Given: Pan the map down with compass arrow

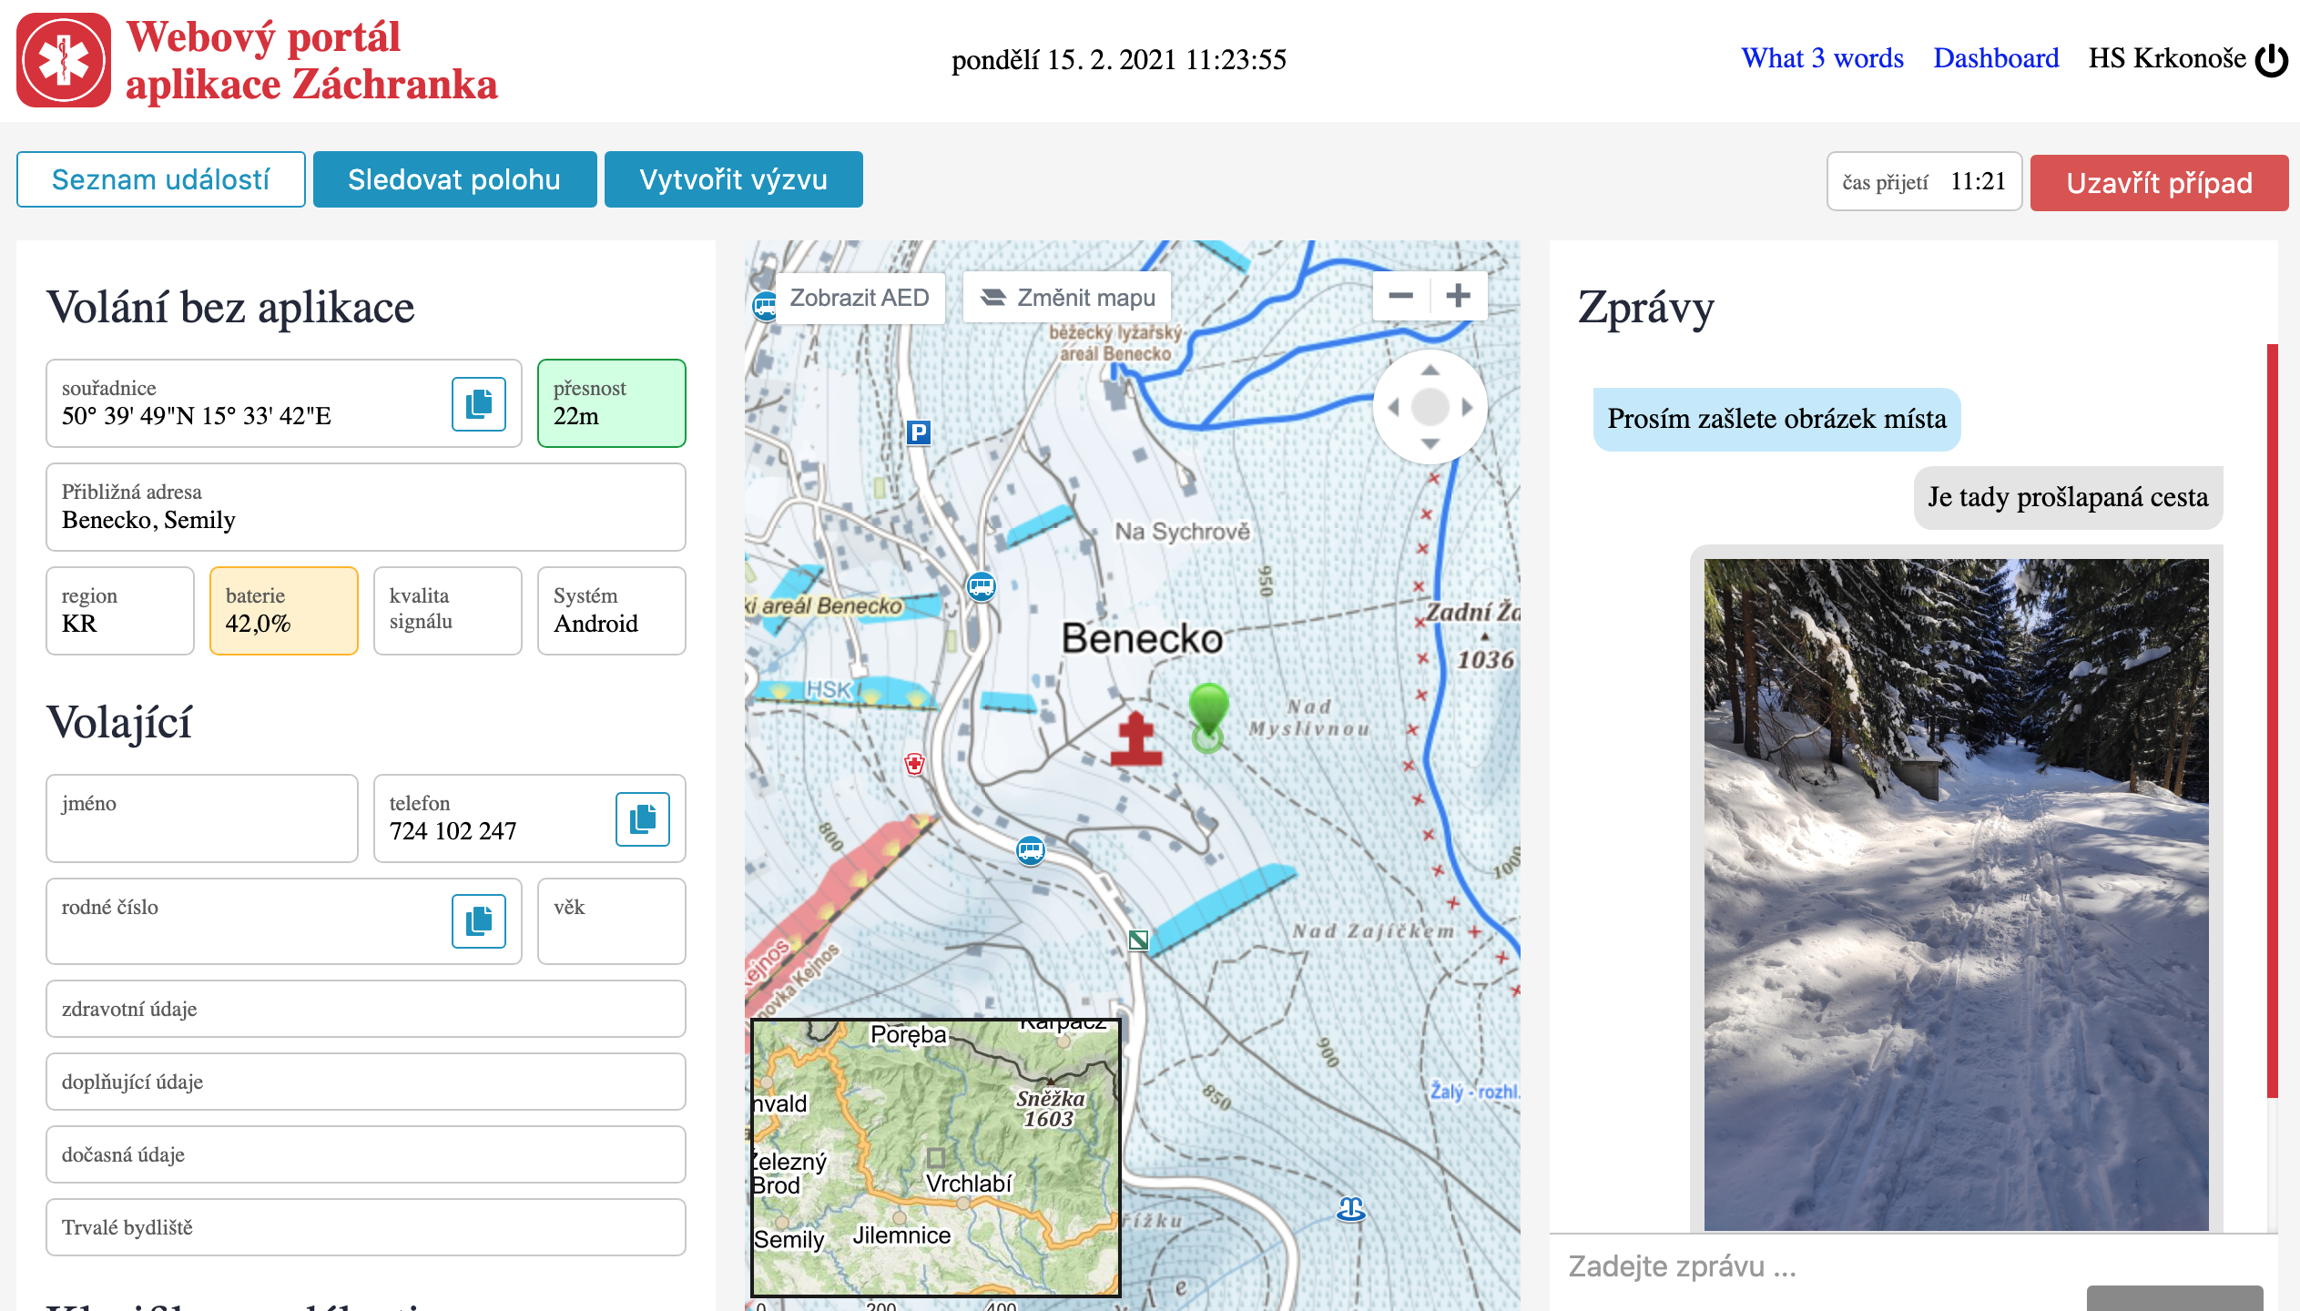Looking at the screenshot, I should (1430, 443).
